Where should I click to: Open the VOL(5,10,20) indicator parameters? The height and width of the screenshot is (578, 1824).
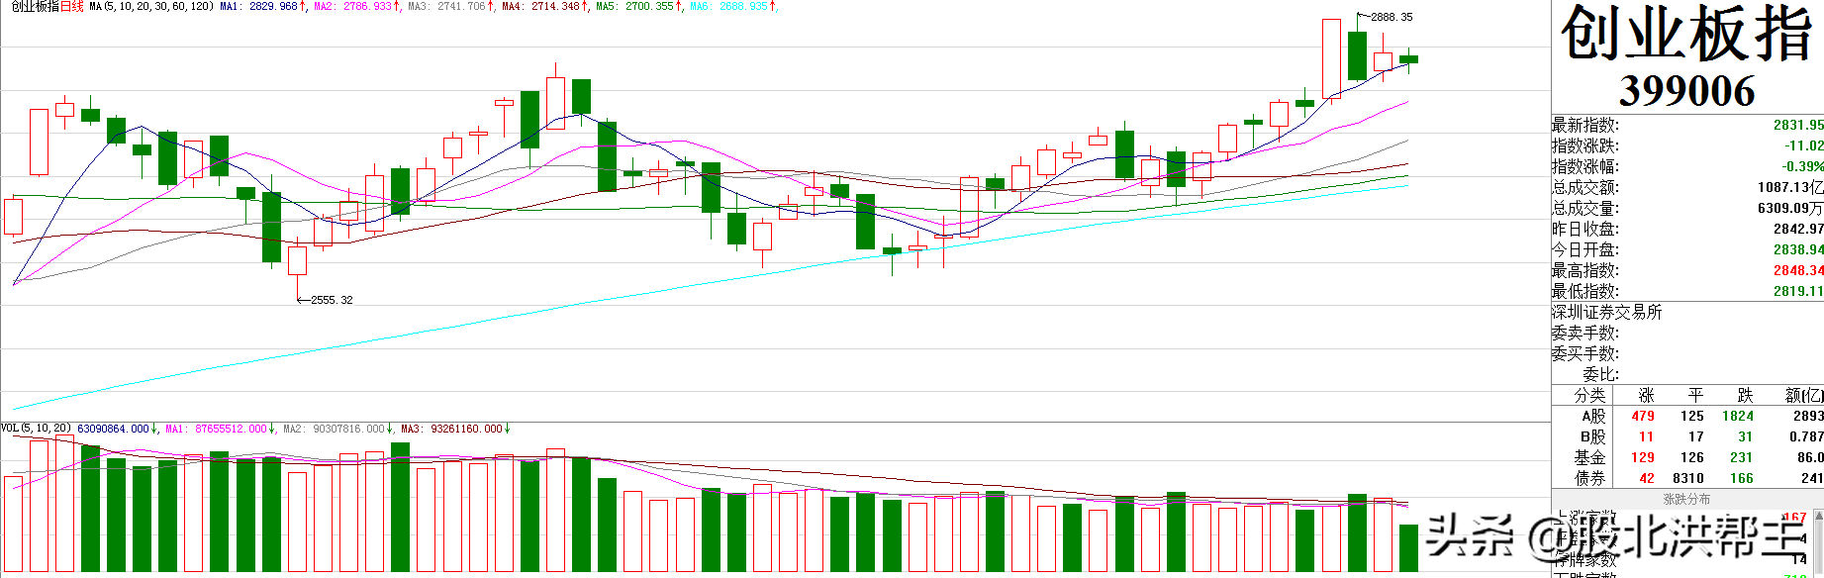(x=36, y=429)
